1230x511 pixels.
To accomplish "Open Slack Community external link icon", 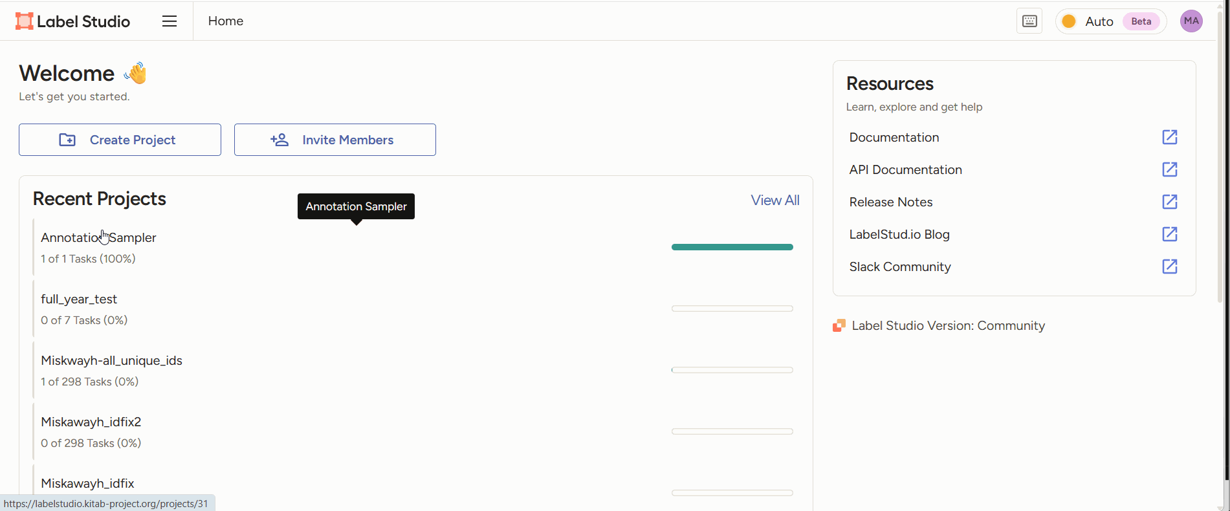I will point(1169,266).
